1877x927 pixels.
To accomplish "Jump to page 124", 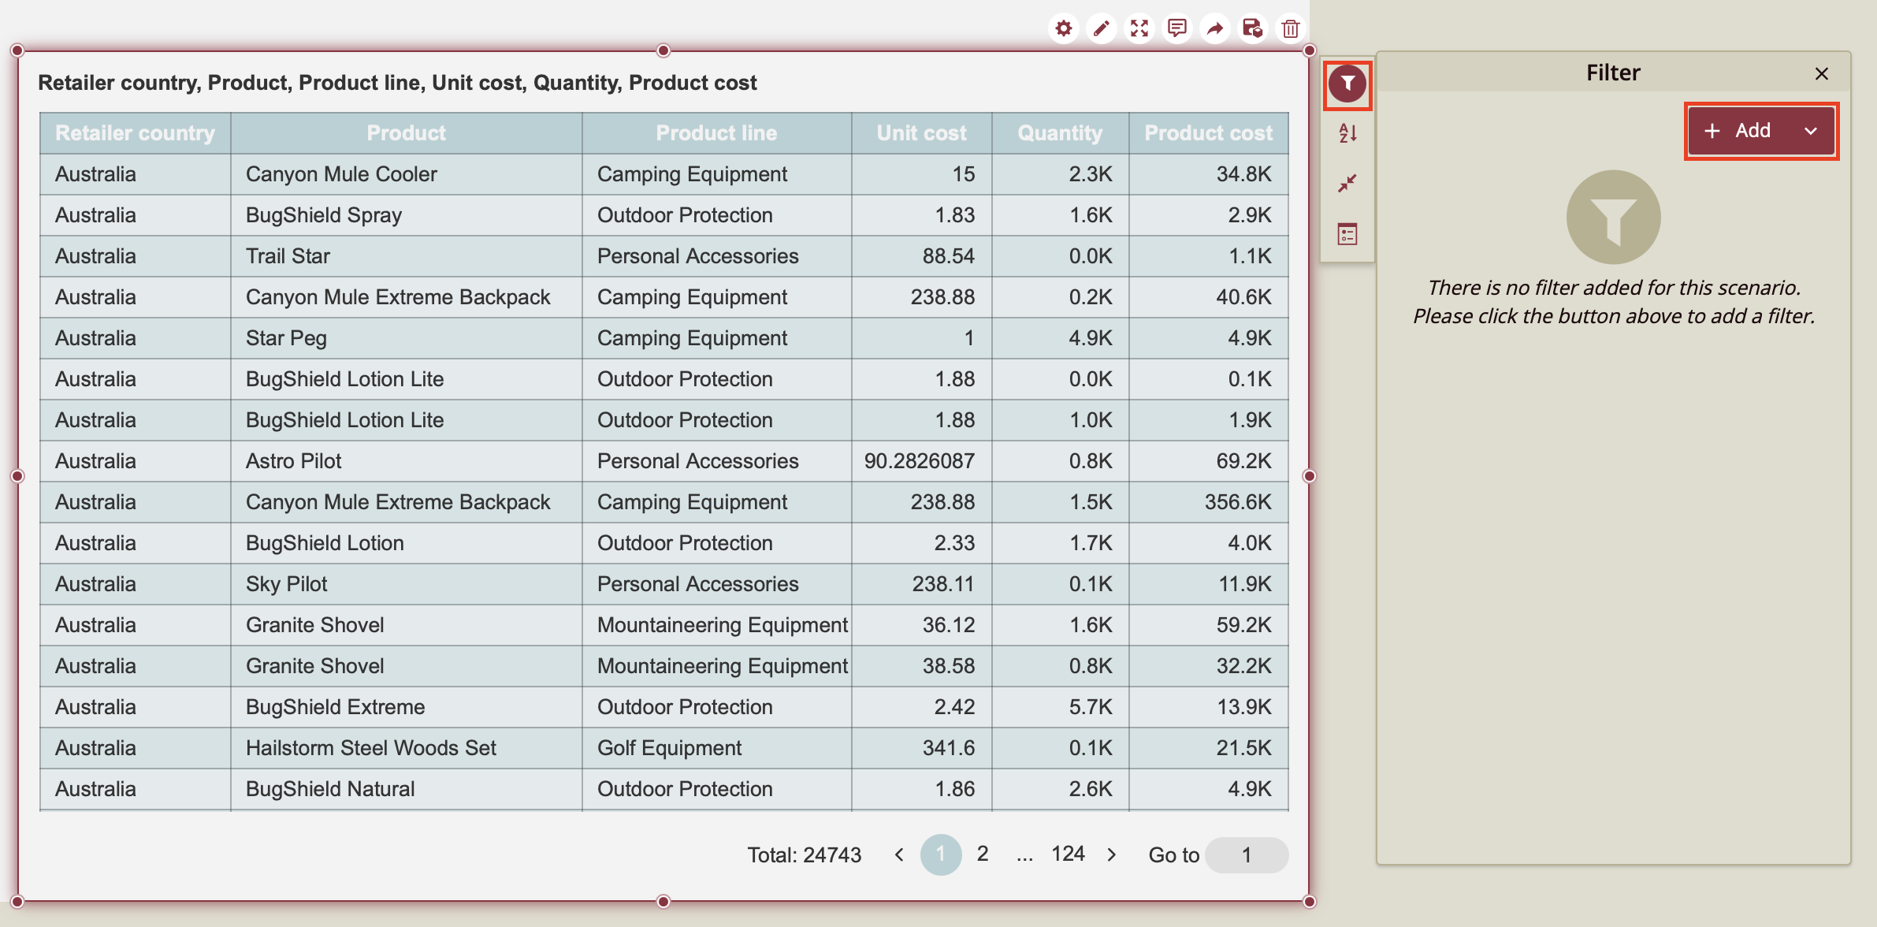I will [x=1068, y=854].
